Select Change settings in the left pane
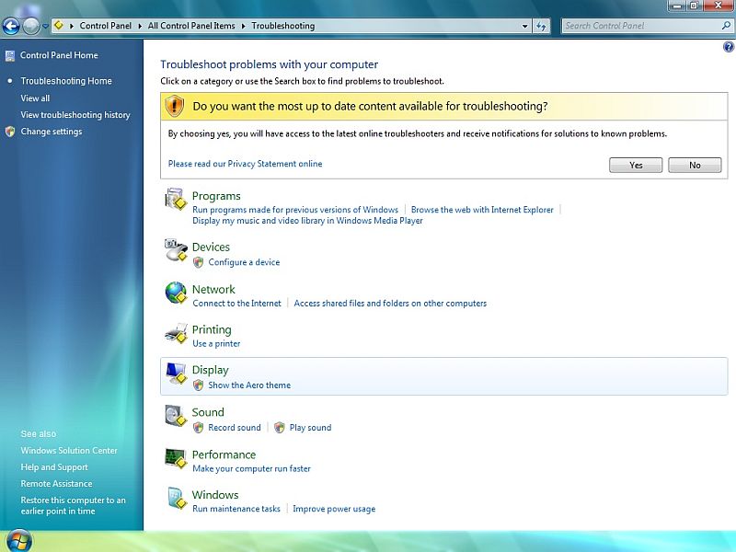 click(x=52, y=132)
